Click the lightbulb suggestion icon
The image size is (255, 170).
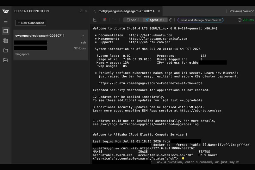pyautogui.click(x=183, y=159)
